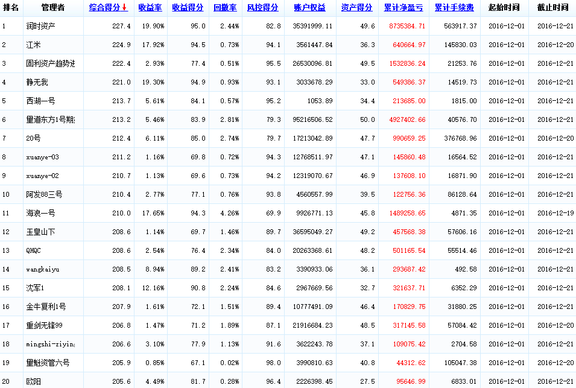Click net profit value 1489258.65
The image size is (576, 388).
pyautogui.click(x=407, y=213)
